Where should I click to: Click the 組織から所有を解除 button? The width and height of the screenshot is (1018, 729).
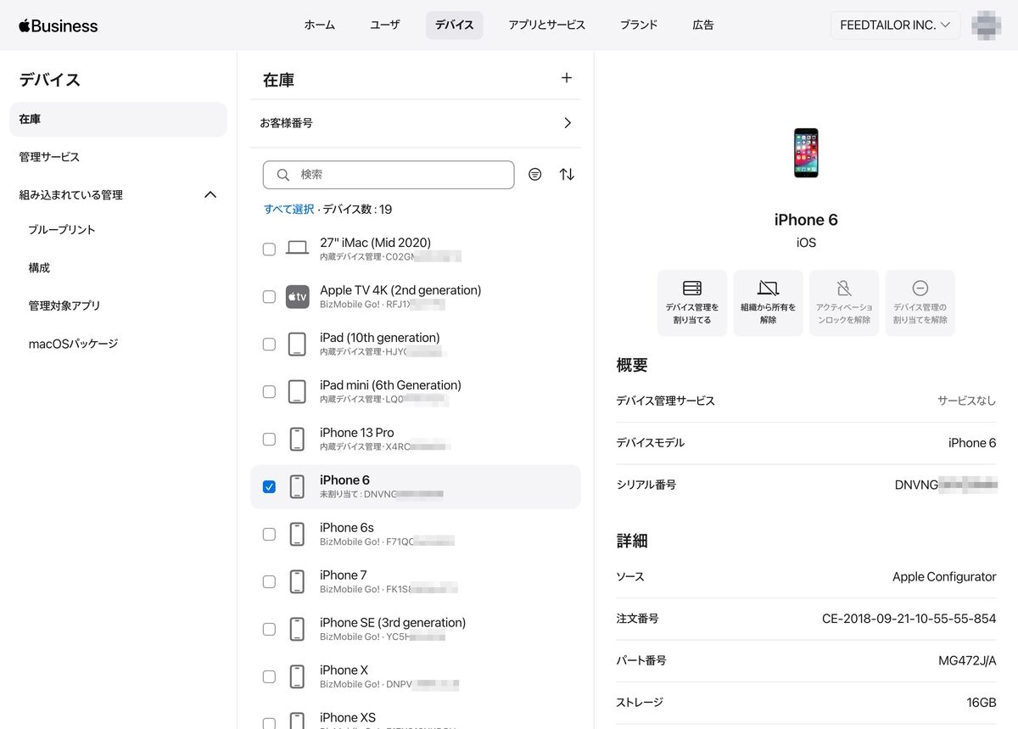tap(768, 303)
